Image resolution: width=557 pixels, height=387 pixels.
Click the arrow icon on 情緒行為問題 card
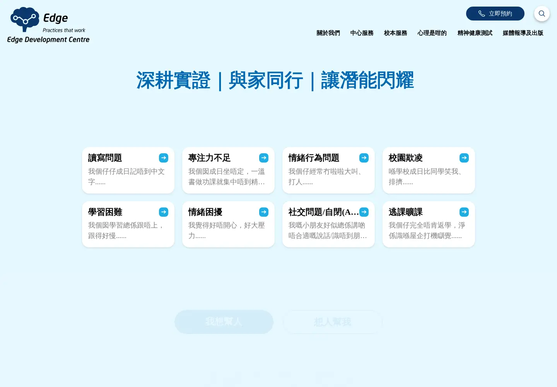point(364,158)
